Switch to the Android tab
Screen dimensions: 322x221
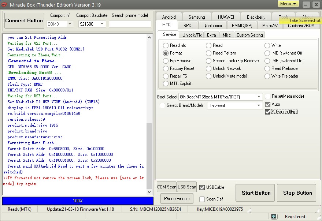(169, 17)
